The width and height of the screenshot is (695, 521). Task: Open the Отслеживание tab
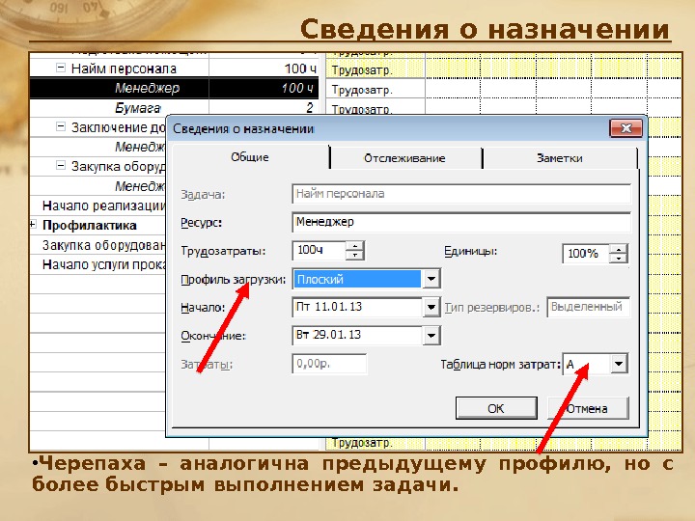[x=404, y=158]
